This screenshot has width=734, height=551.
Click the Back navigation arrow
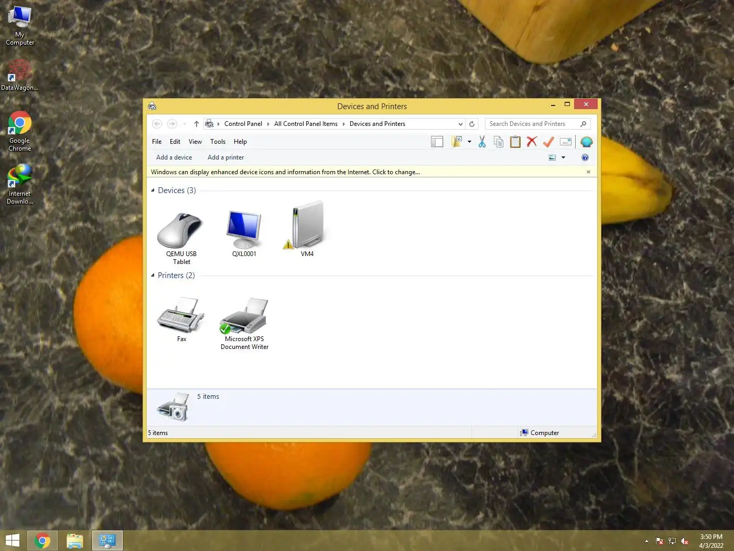coord(157,124)
